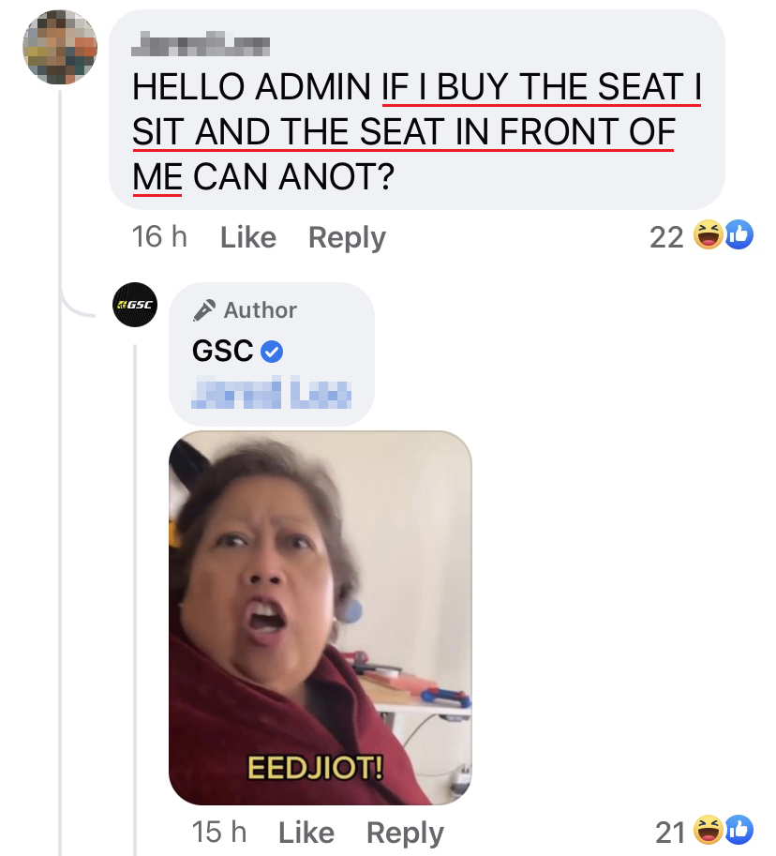Click the commenter's pixelated profile avatar

[60, 48]
